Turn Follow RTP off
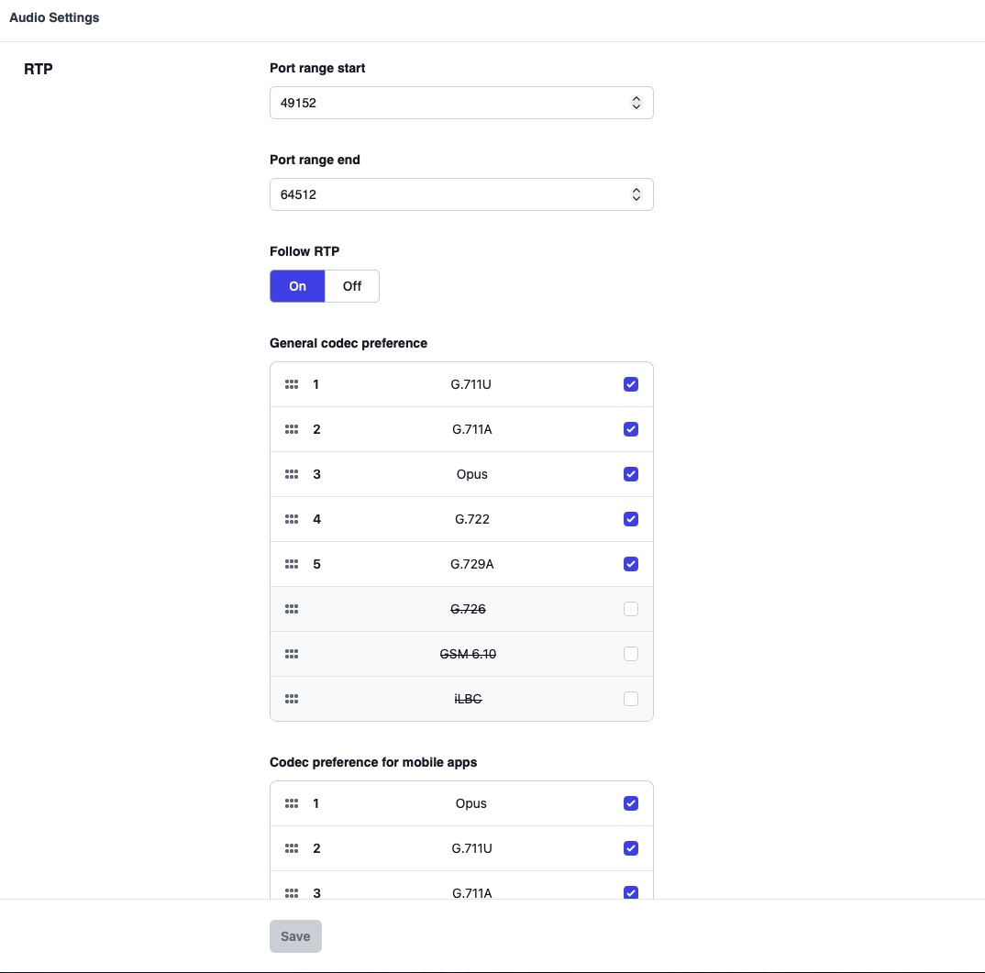Screen dimensions: 985x973 click(352, 286)
